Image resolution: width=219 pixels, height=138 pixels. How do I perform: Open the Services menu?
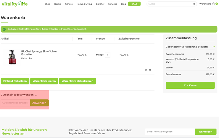point(112,4)
